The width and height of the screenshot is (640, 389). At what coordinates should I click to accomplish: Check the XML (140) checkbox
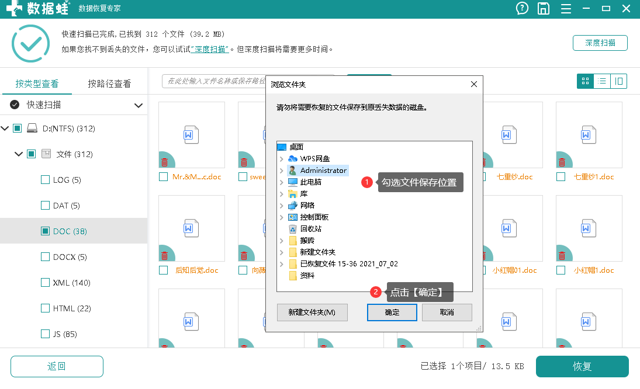click(46, 283)
